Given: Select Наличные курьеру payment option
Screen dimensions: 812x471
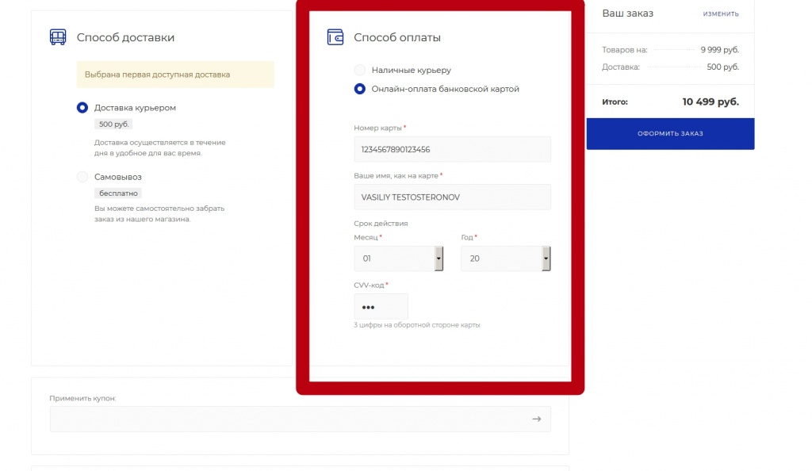Looking at the screenshot, I should tap(360, 70).
